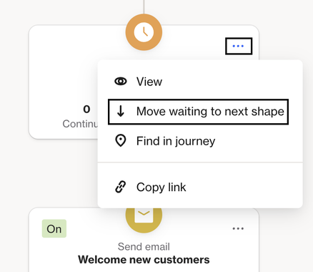Open the Welcome new customers email title
The width and height of the screenshot is (313, 272).
click(144, 260)
